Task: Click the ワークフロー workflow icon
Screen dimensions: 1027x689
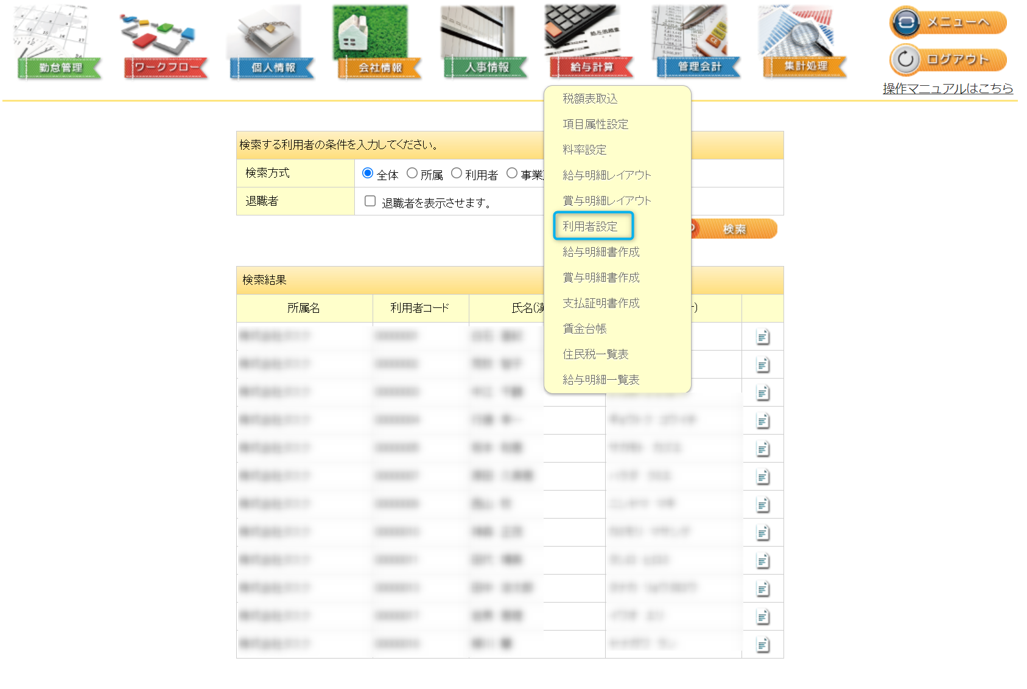Action: [x=166, y=44]
